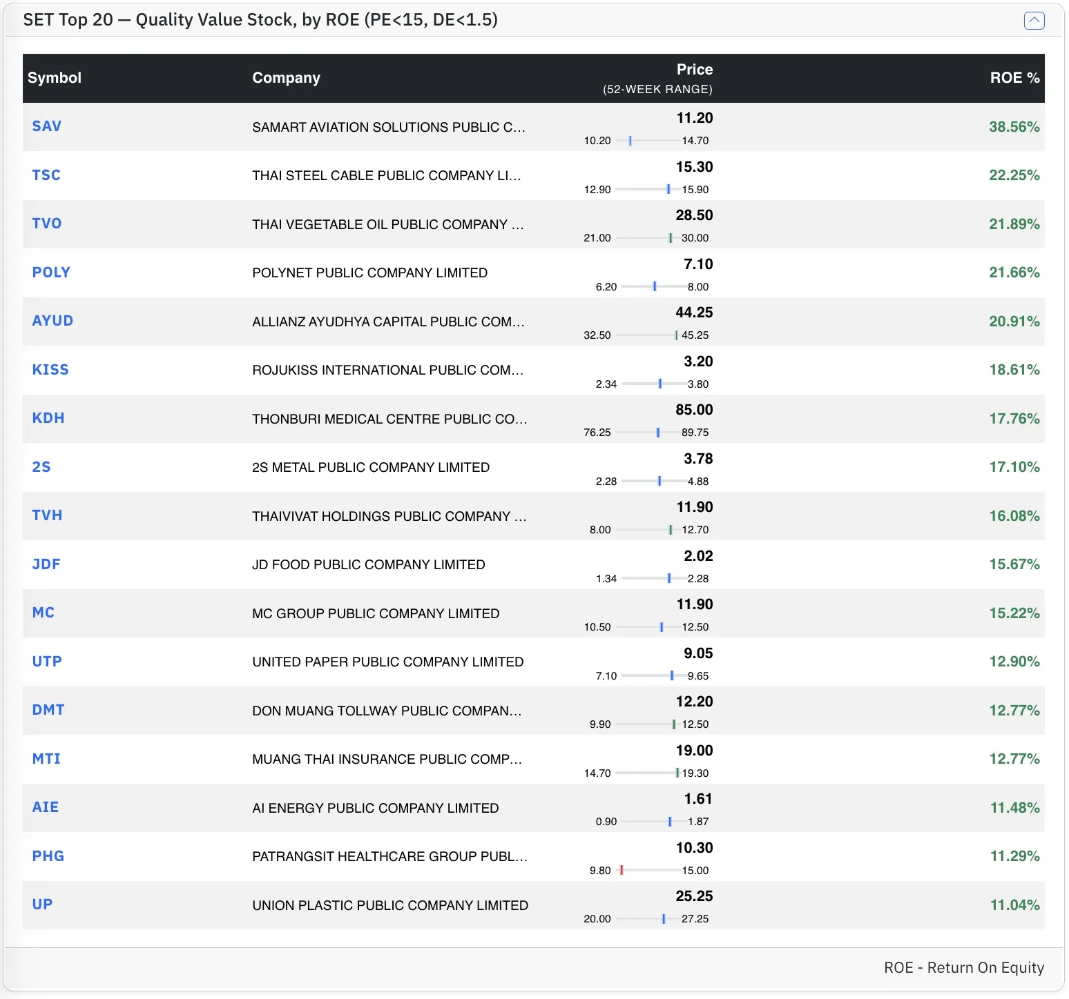Click the 21.89% ROE value
The image size is (1069, 999).
click(x=1014, y=224)
